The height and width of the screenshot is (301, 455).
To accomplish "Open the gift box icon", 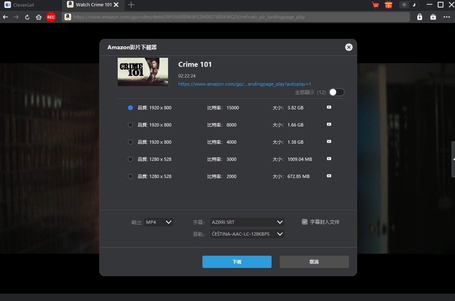I will pos(388,5).
